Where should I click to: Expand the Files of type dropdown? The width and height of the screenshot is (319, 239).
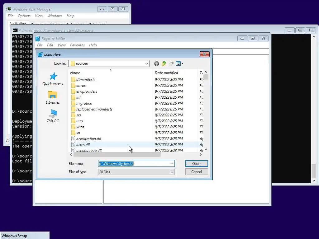point(172,172)
